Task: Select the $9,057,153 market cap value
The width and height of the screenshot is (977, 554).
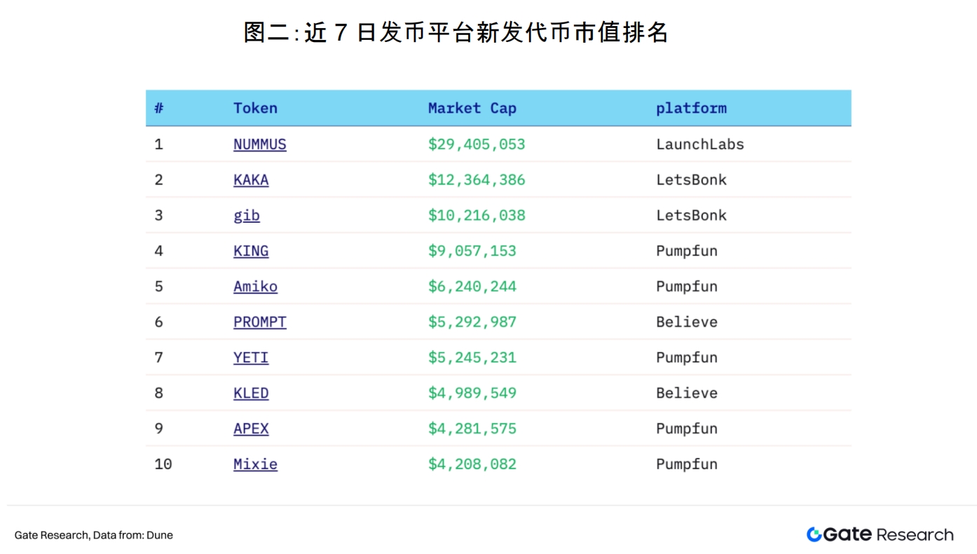Action: [472, 251]
